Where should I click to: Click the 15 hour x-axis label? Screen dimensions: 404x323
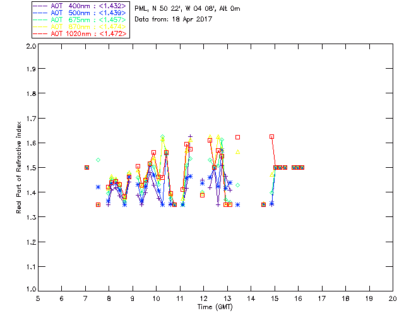[275, 298]
